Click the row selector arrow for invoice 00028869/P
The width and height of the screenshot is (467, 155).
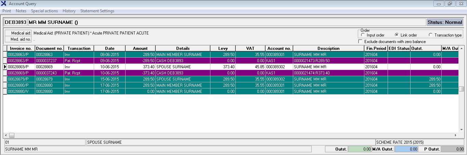5,67
